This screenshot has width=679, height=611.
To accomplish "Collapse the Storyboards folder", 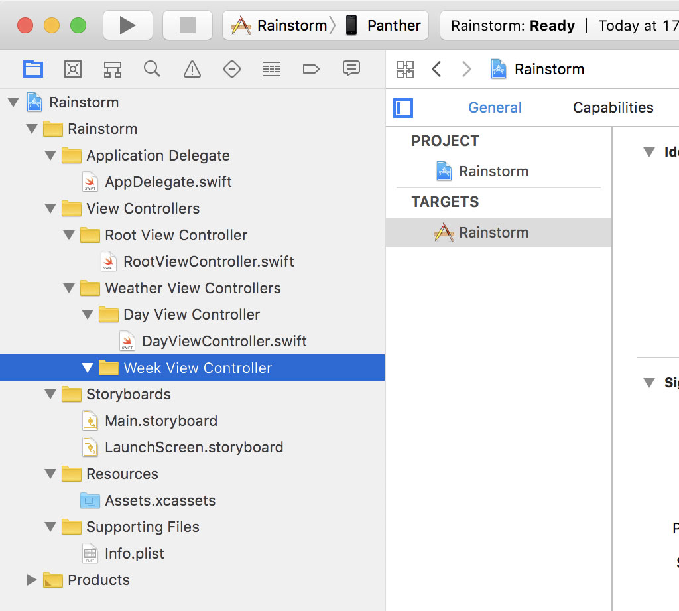I will click(x=50, y=394).
